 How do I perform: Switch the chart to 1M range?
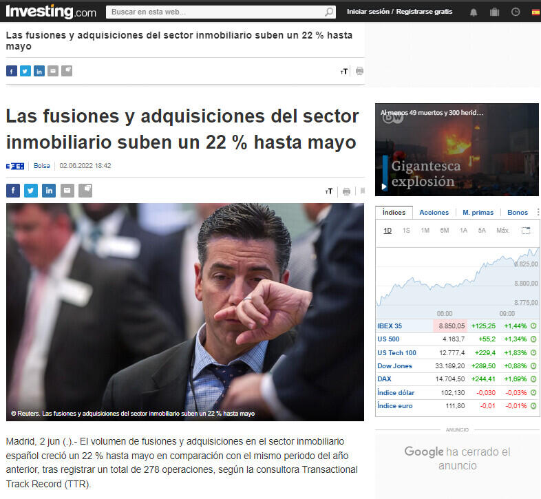pos(425,231)
